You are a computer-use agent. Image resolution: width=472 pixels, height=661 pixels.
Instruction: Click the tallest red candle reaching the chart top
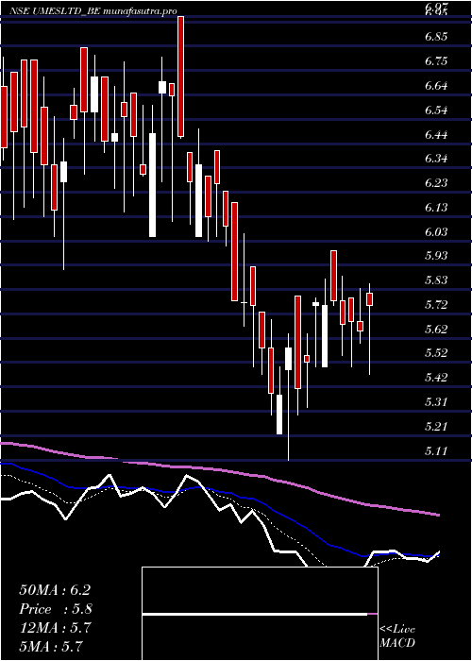[x=181, y=76]
